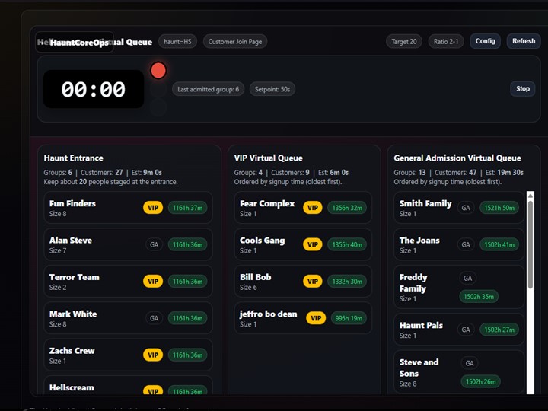Image resolution: width=548 pixels, height=411 pixels.
Task: Select the Freddy Family group
Action: [x=459, y=287]
